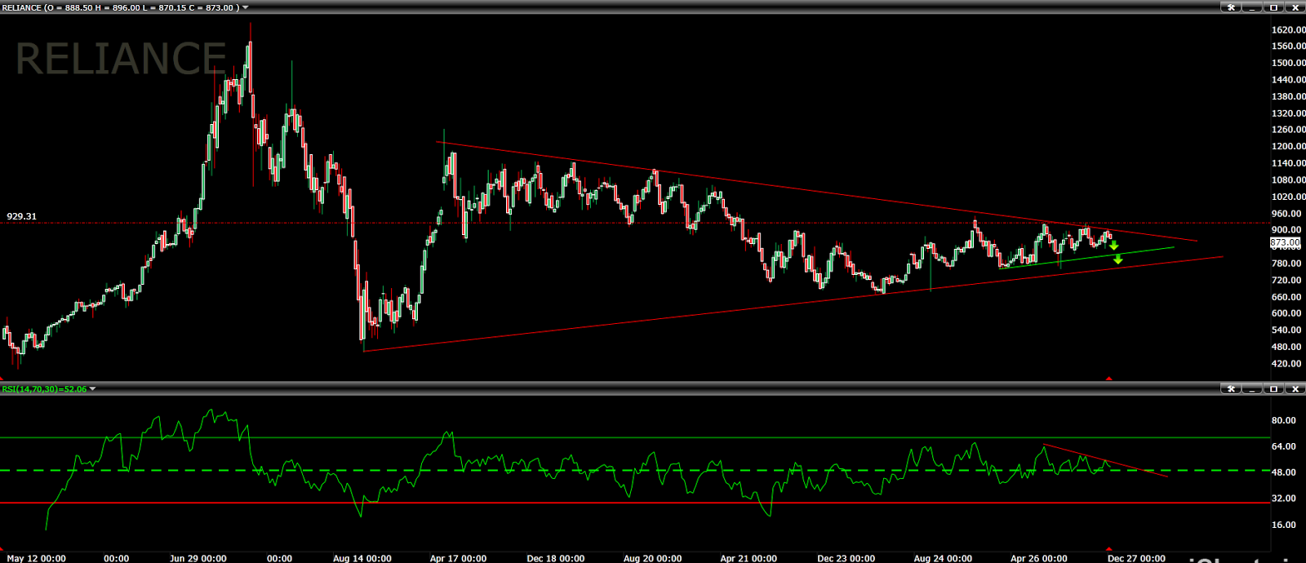Image resolution: width=1306 pixels, height=563 pixels.
Task: Click the 929.31 horizontal level label
Action: pos(22,216)
